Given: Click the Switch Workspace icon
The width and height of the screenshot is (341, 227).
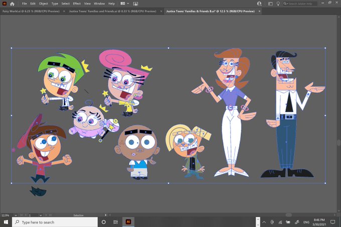Looking at the screenshot, I should click(270, 4).
